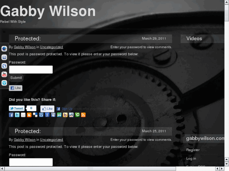Open the Facebook 'fb' sidebar icon
Screen dimensions: 229x171
(x=4, y=57)
